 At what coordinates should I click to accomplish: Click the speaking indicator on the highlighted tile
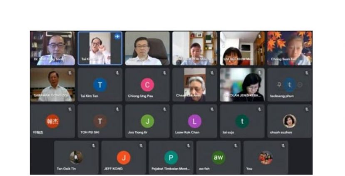[117, 37]
